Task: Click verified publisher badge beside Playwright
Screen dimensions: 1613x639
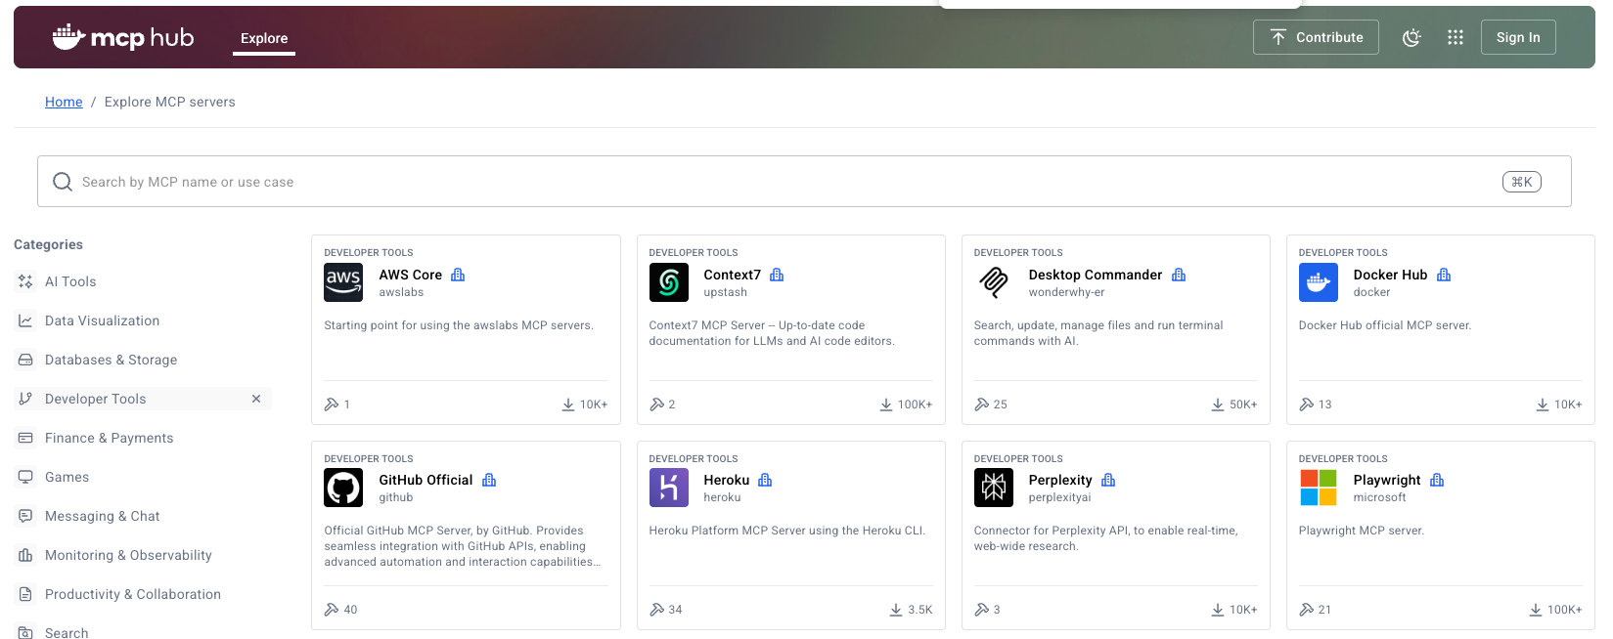Action: click(1437, 480)
